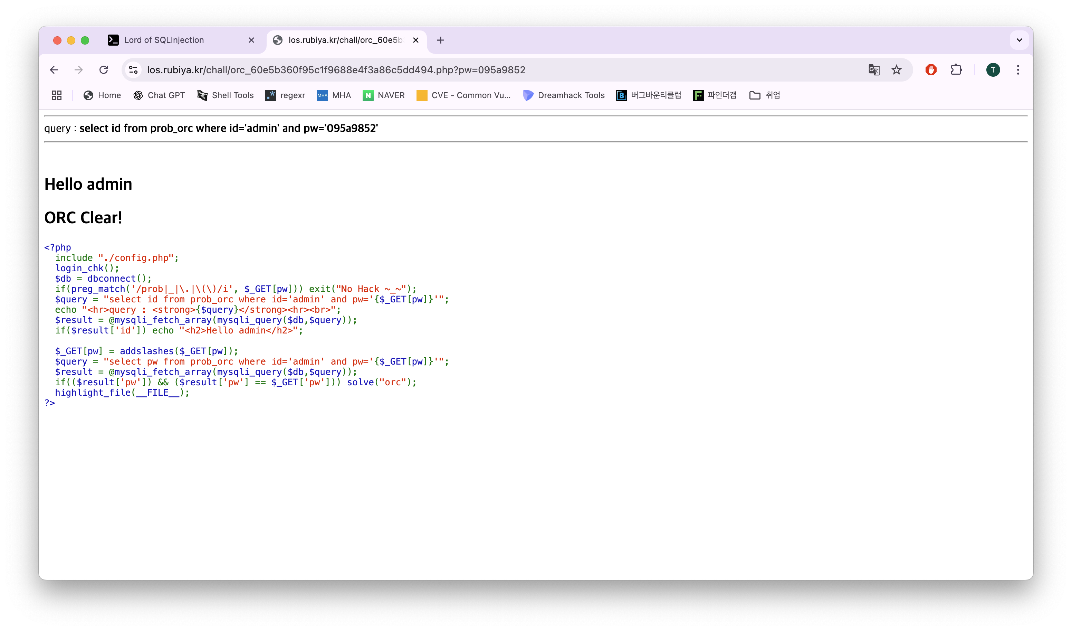
Task: Open the apps grid icon in bookmarks bar
Action: click(x=57, y=95)
